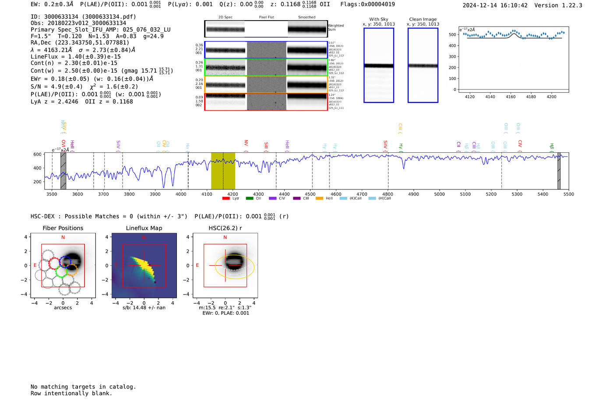Click the Gaussian fit peak in zoomed spectrum
The width and height of the screenshot is (613, 417).
(515, 33)
